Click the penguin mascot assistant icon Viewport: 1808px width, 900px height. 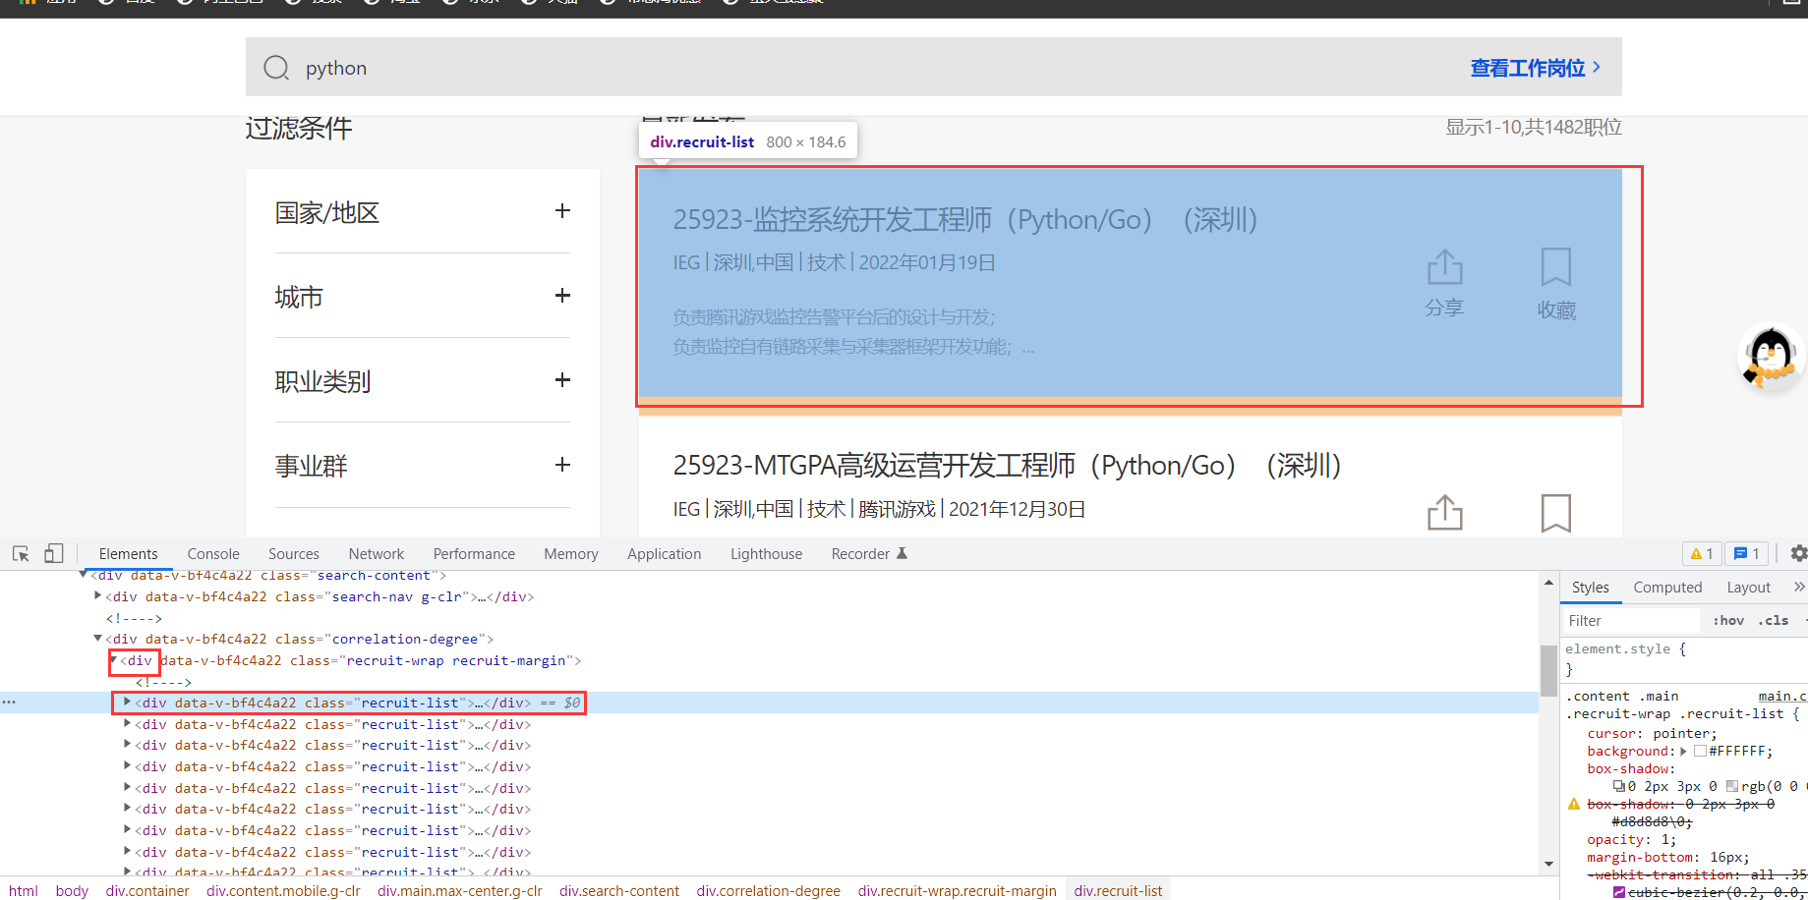click(1772, 358)
